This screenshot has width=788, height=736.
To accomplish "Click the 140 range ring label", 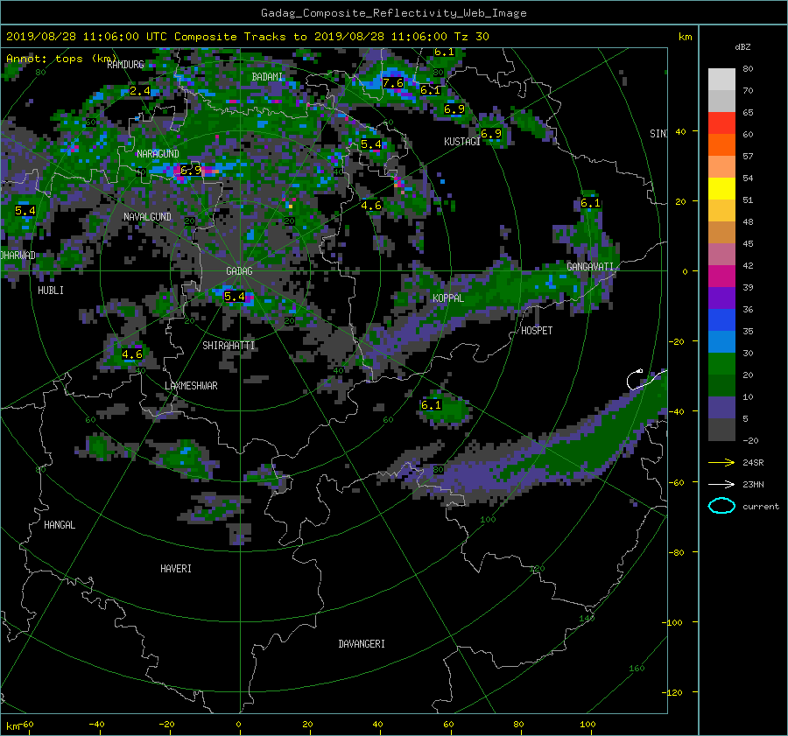I will point(587,618).
